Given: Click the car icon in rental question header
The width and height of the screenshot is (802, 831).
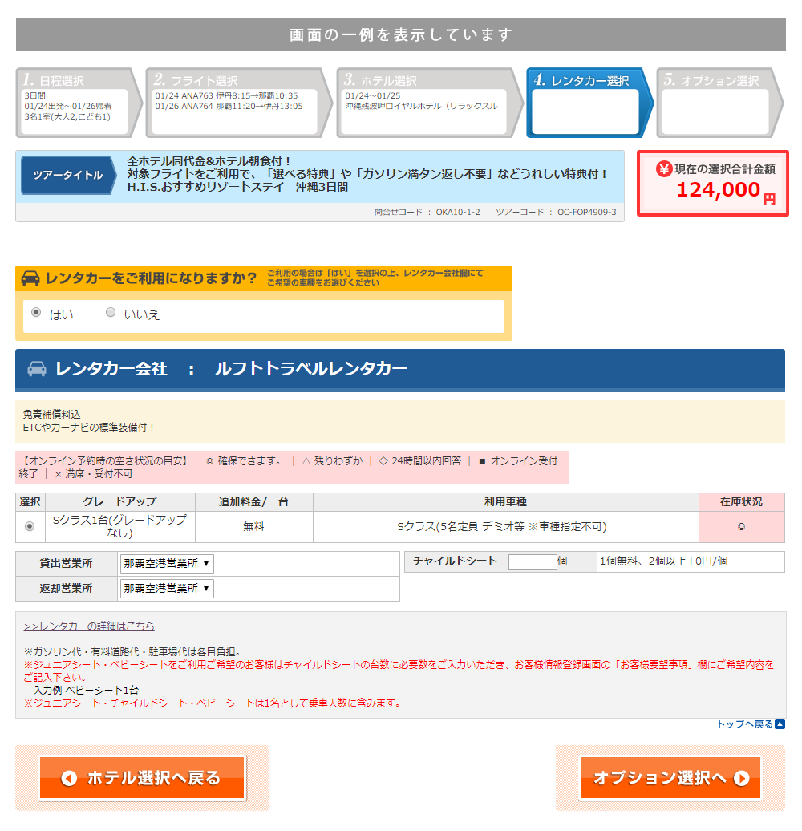Looking at the screenshot, I should 30,278.
